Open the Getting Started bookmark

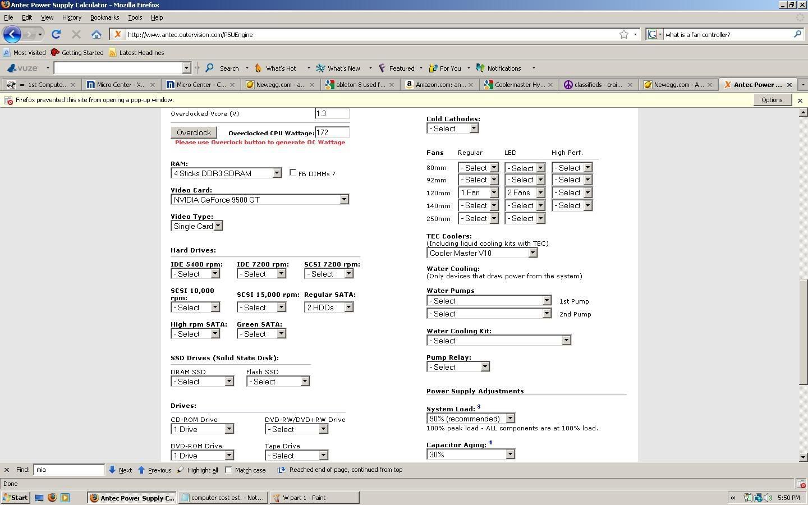(77, 52)
